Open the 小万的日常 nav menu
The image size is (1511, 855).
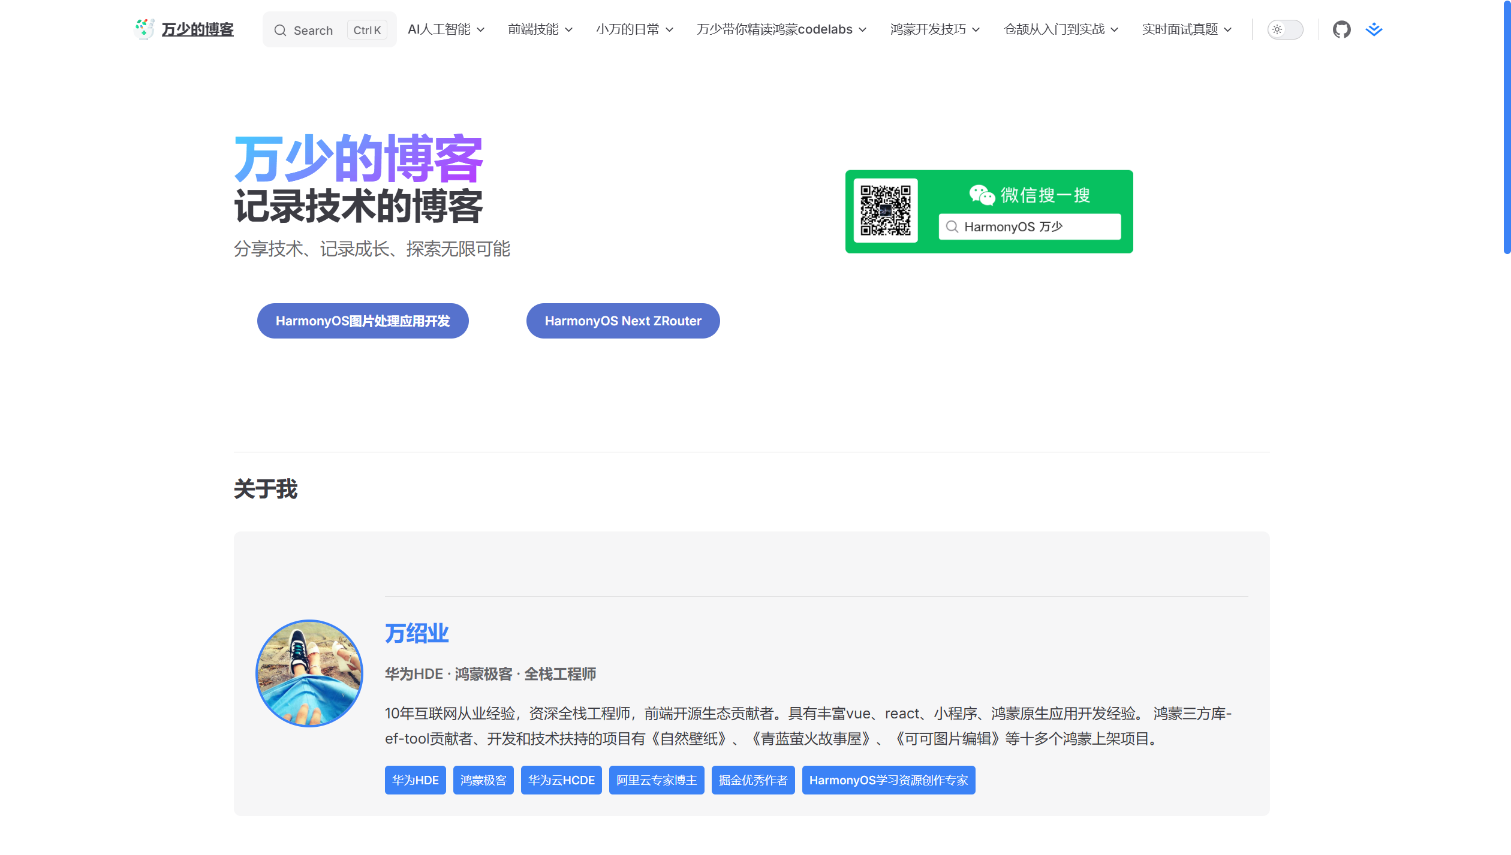click(634, 29)
